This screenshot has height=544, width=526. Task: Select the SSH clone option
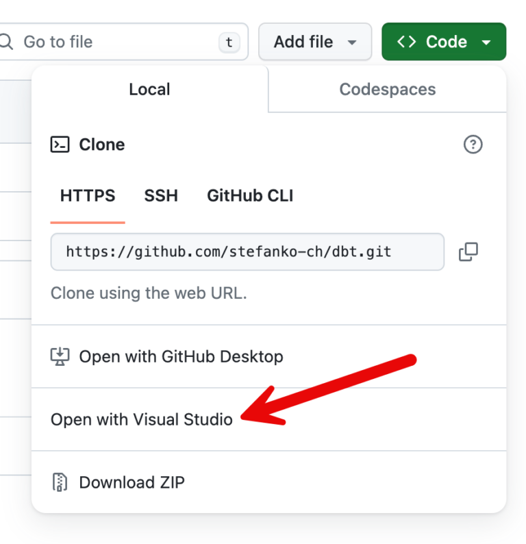click(x=161, y=196)
